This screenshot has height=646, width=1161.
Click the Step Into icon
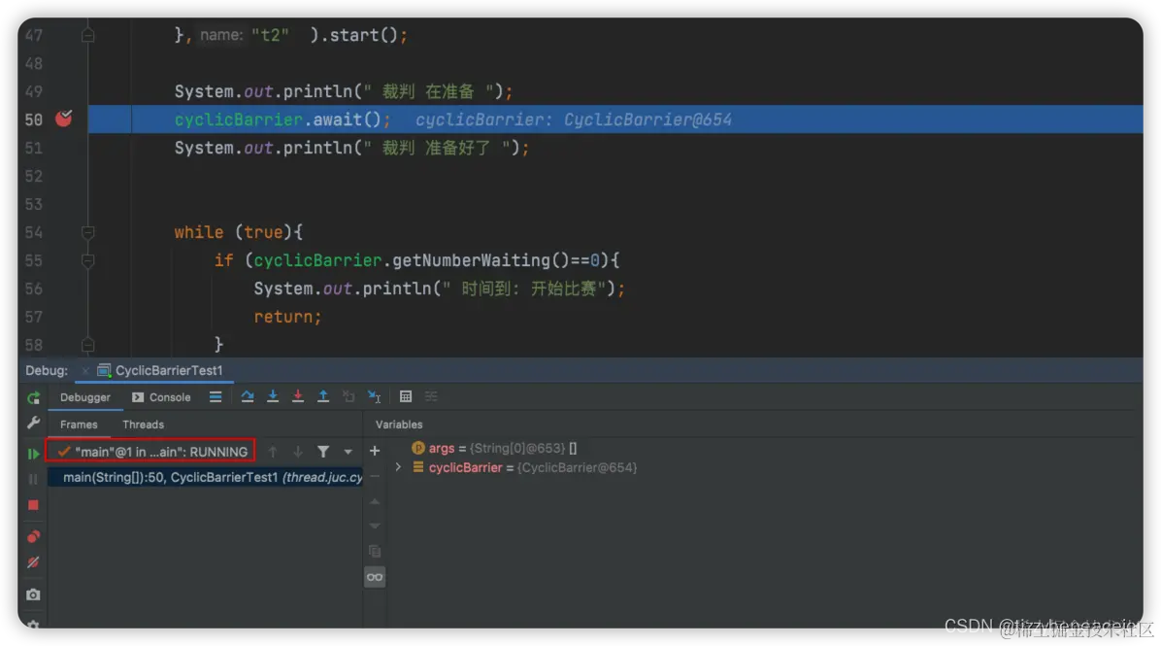pyautogui.click(x=273, y=397)
